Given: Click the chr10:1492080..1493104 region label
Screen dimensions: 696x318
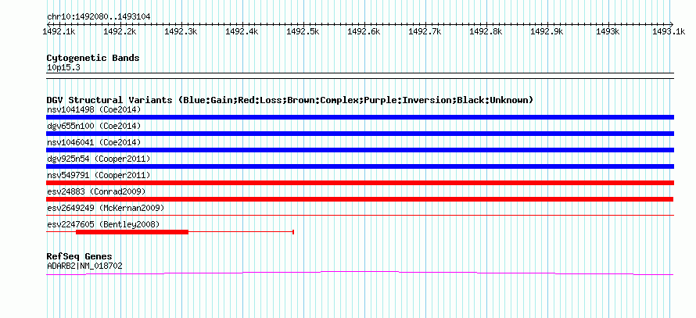Looking at the screenshot, I should tap(99, 16).
